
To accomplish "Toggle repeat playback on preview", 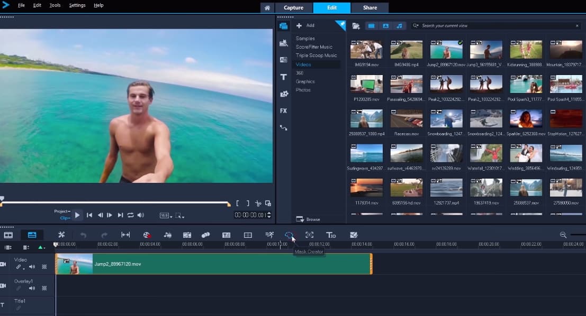I will 130,215.
